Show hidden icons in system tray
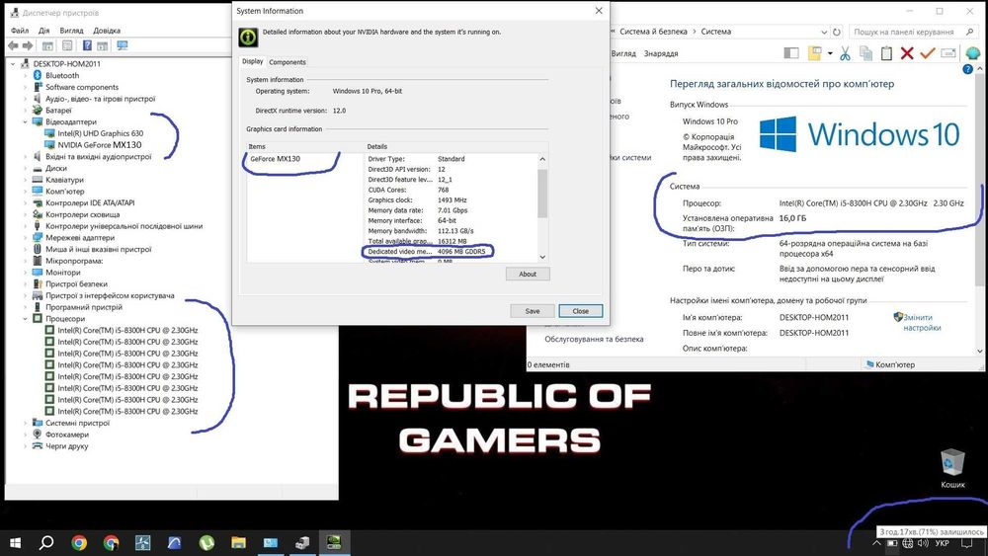The image size is (988, 556). tap(876, 543)
